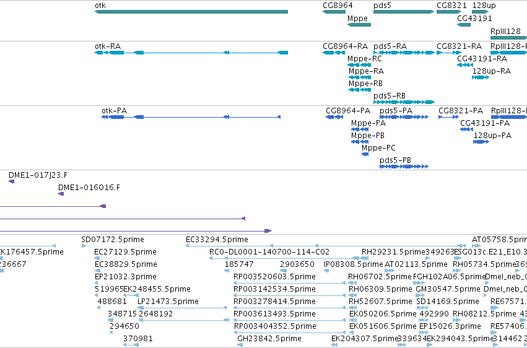The image size is (527, 348).
Task: Select the EK050206.5prime EST label
Action: click(383, 315)
